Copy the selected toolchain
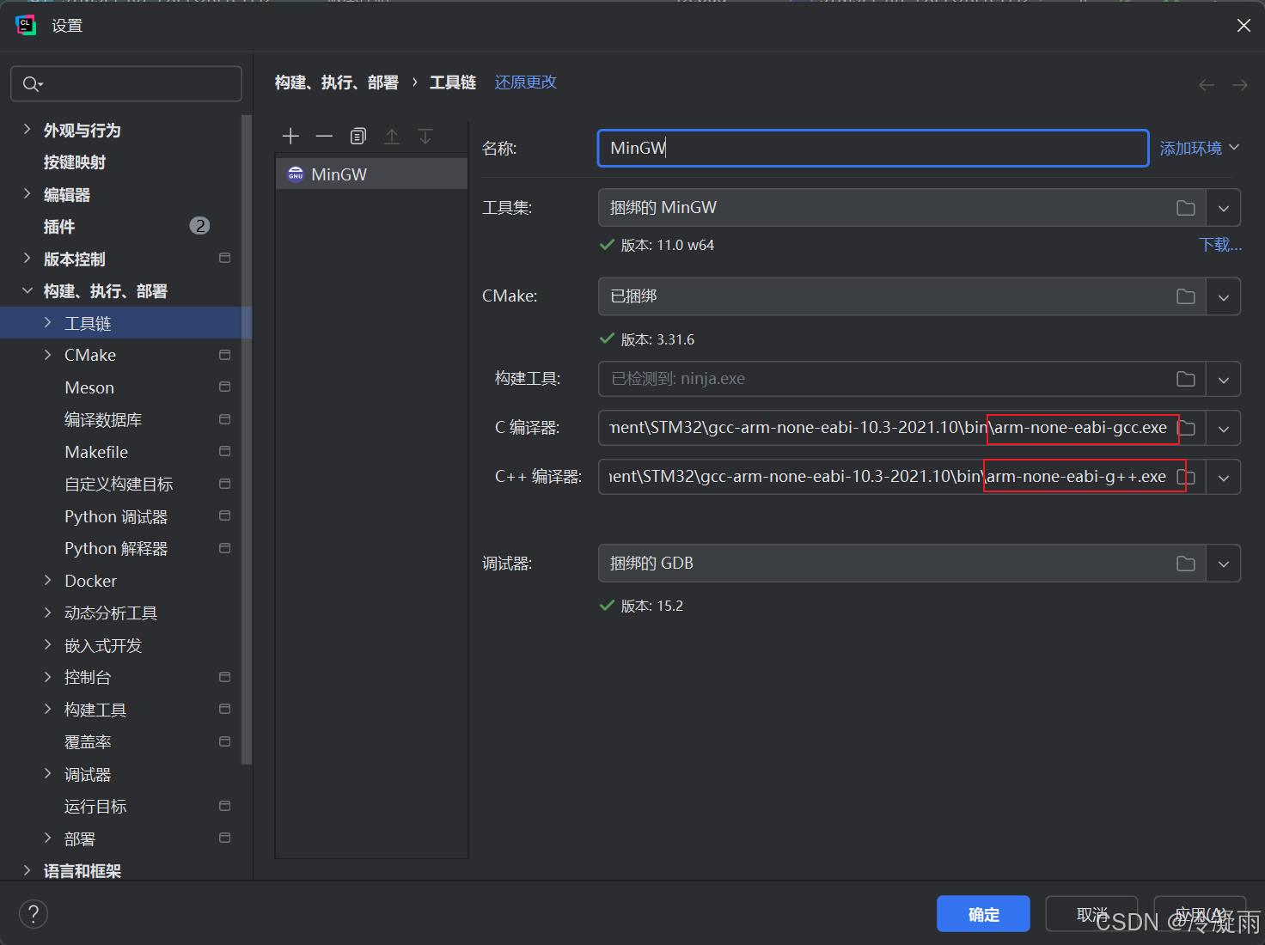Image resolution: width=1265 pixels, height=945 pixels. coord(358,136)
